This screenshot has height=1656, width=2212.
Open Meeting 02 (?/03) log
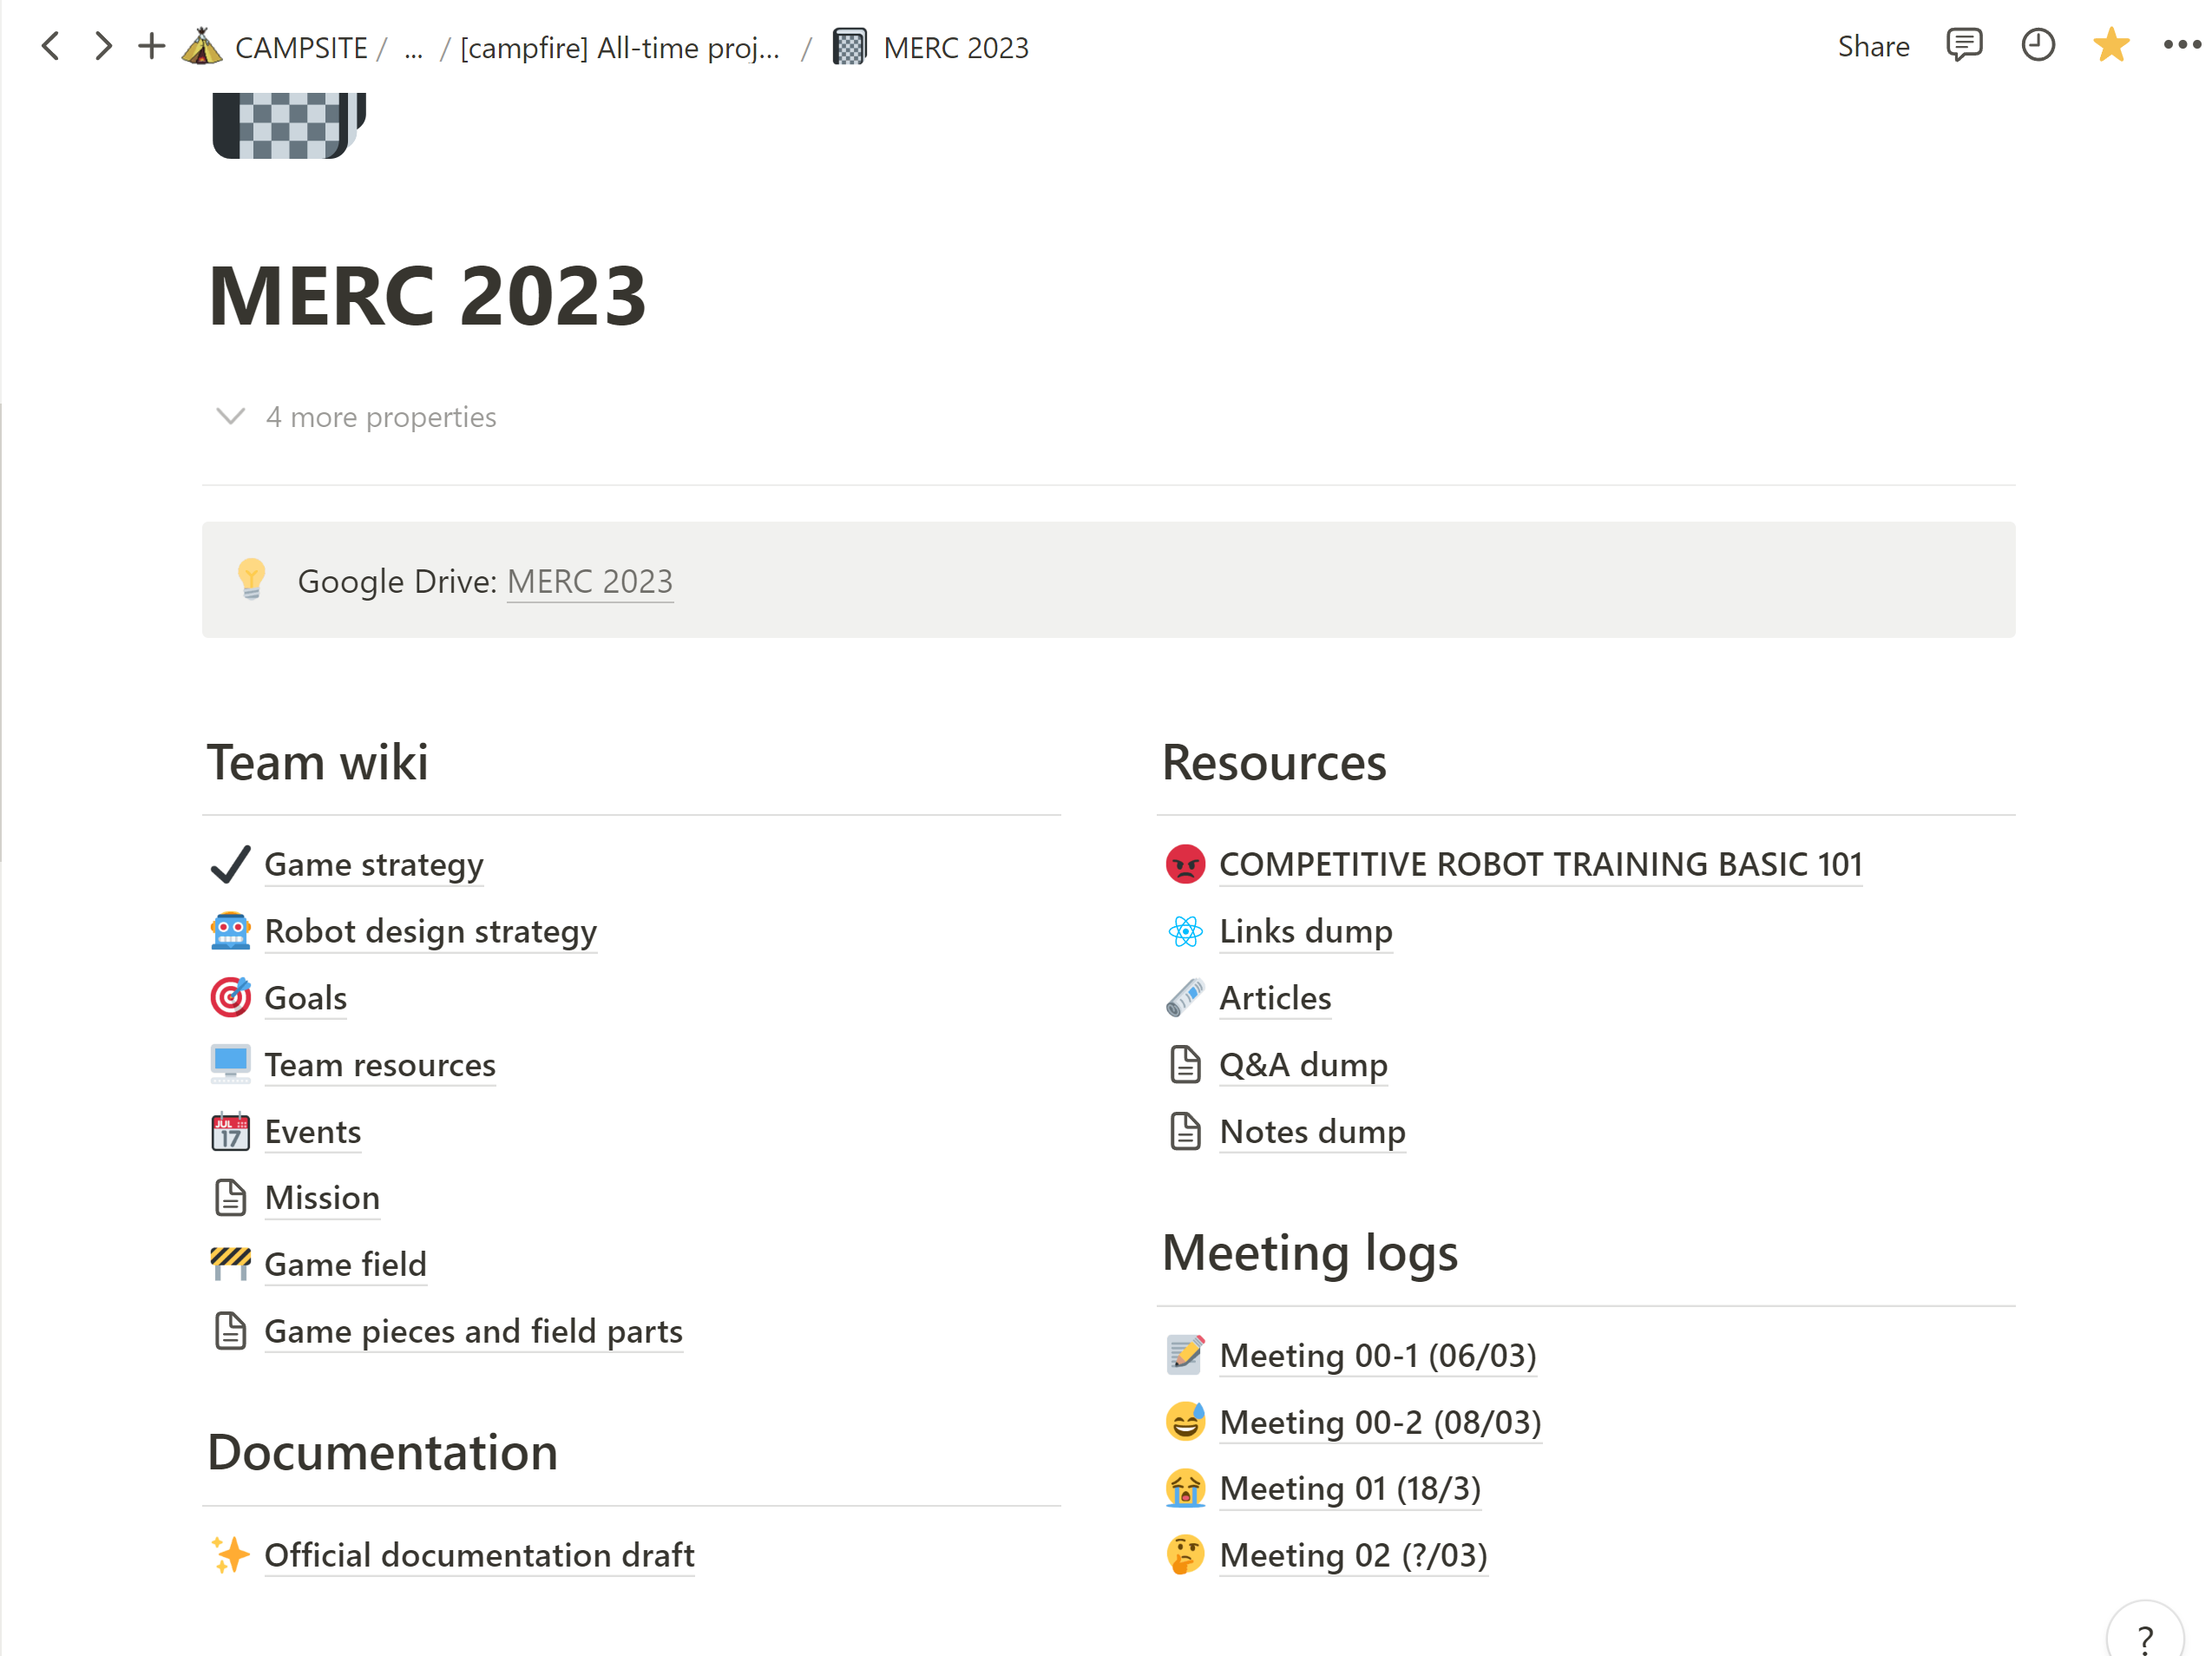coord(1355,1555)
